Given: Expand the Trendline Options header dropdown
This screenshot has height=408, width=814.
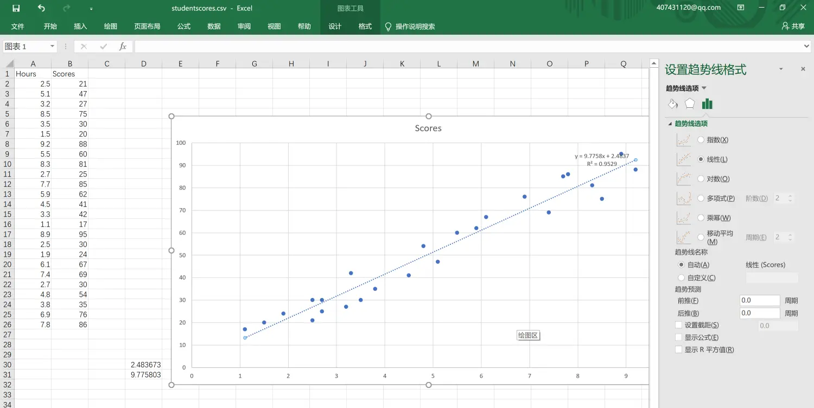Looking at the screenshot, I should pos(704,88).
